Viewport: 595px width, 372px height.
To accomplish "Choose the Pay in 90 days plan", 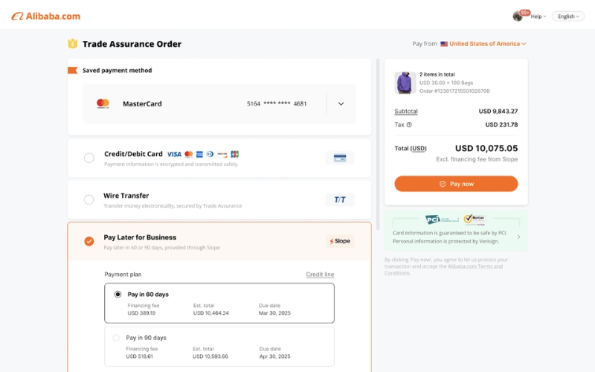I will coord(116,338).
